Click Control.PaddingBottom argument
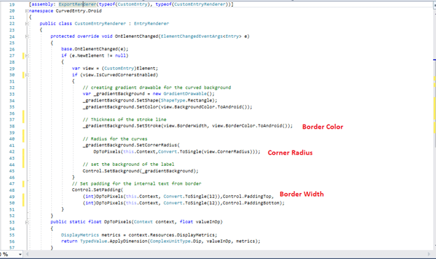The width and height of the screenshot is (436, 259). tap(251, 203)
